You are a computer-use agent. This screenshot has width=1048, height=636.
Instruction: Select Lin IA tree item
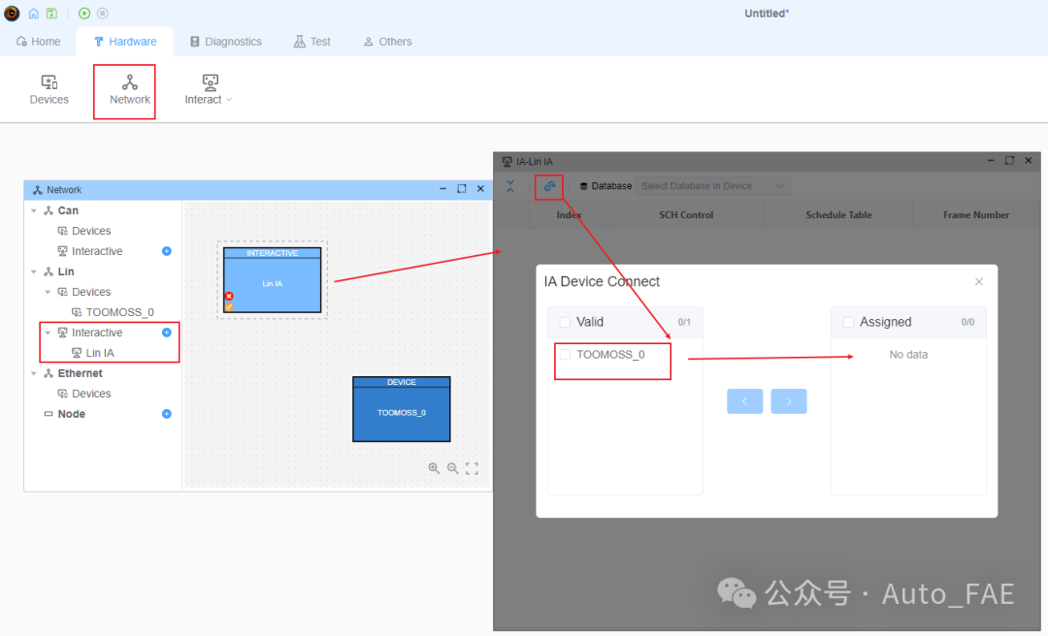tap(99, 353)
